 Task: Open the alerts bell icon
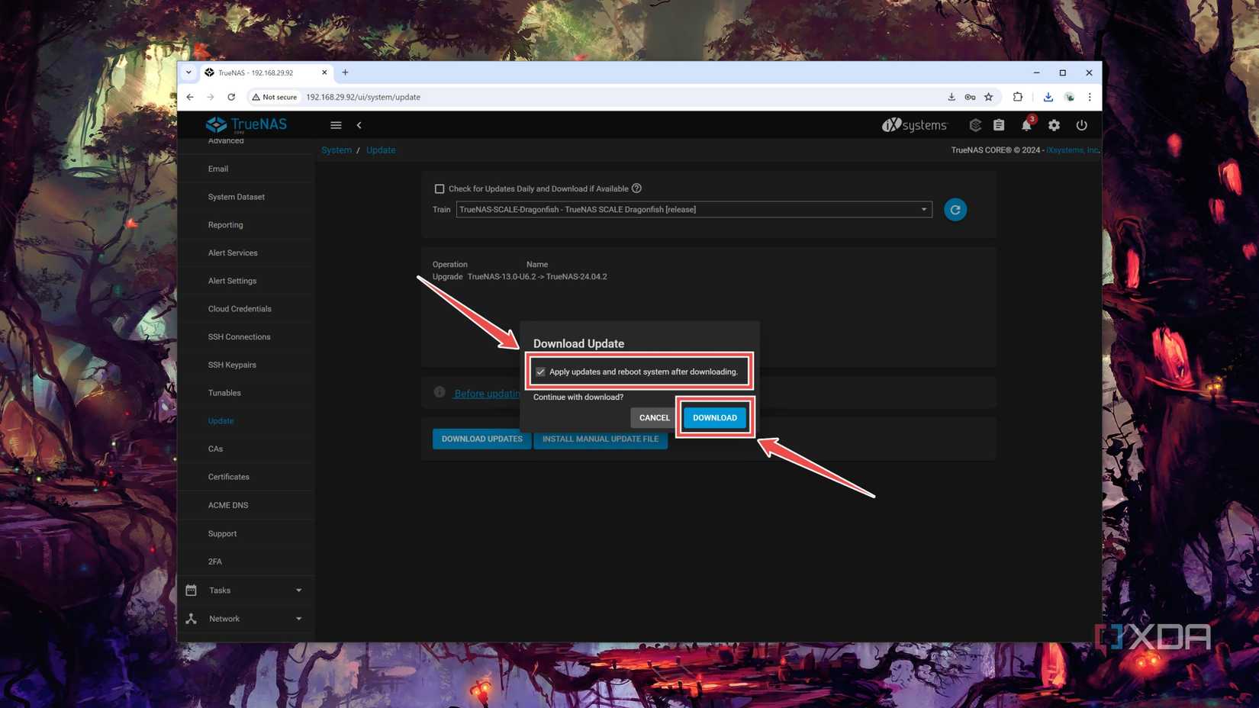[x=1026, y=125]
